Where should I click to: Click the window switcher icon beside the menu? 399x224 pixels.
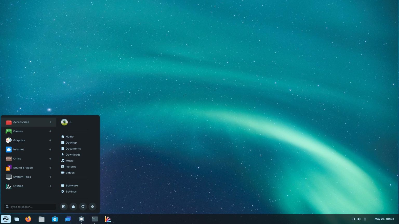[17, 219]
